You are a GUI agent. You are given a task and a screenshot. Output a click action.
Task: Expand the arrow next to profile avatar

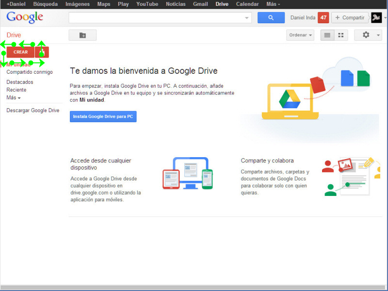point(385,18)
